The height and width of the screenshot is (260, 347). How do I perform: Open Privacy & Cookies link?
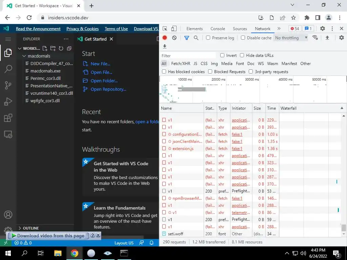click(x=83, y=28)
